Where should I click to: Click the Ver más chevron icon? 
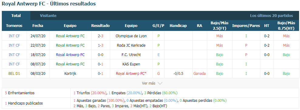click(160, 83)
